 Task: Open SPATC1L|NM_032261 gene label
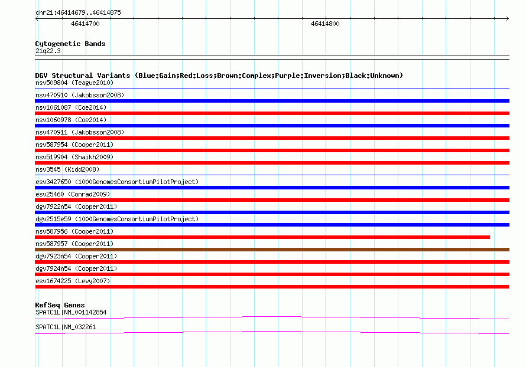click(66, 327)
